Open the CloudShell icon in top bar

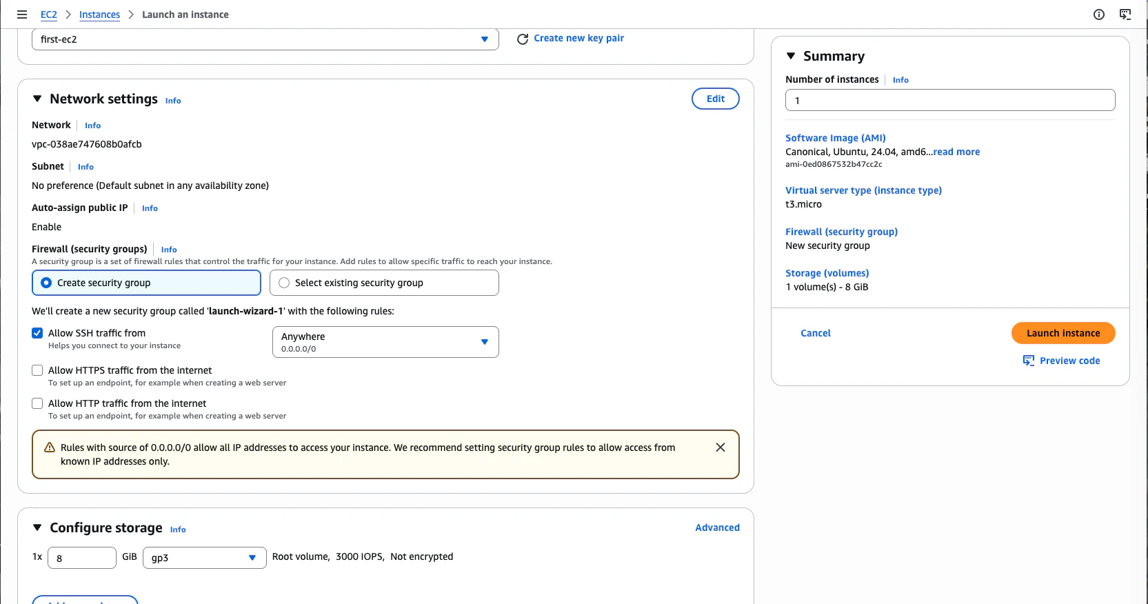click(1125, 14)
